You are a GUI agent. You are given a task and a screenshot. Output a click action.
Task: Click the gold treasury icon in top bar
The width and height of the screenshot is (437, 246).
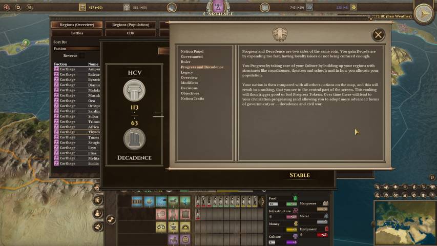coord(82,7)
